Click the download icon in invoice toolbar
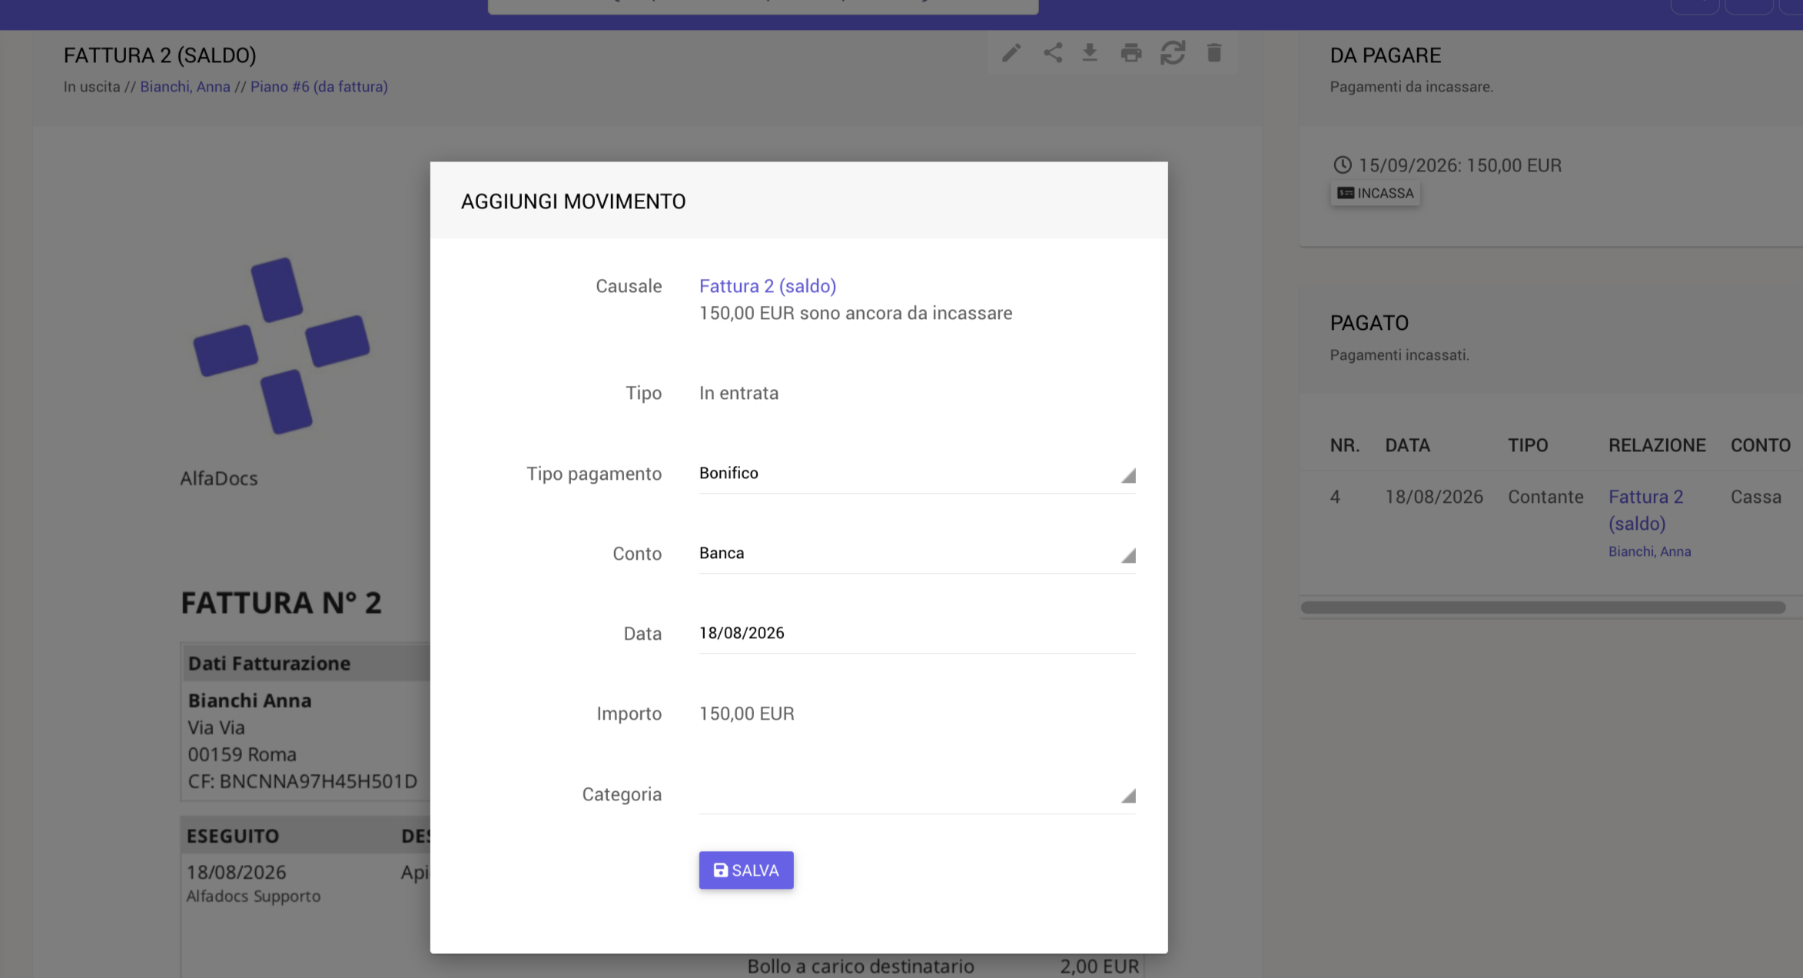Image resolution: width=1803 pixels, height=978 pixels. click(1090, 53)
